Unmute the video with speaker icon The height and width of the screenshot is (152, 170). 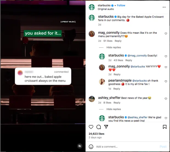[x=80, y=146]
